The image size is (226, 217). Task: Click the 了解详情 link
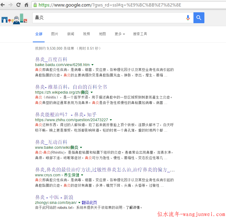(x=133, y=207)
